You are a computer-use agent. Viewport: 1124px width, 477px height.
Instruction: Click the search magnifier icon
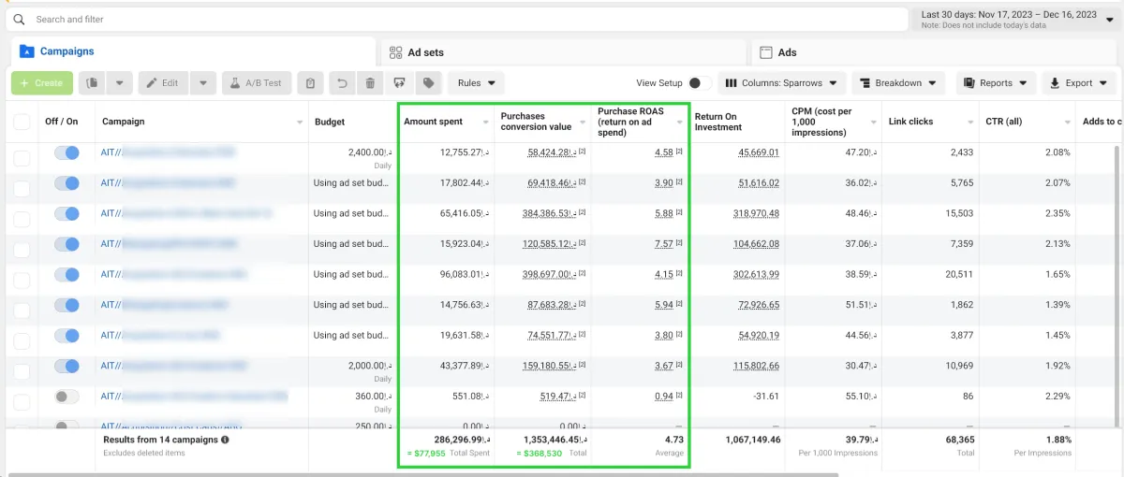tap(19, 19)
